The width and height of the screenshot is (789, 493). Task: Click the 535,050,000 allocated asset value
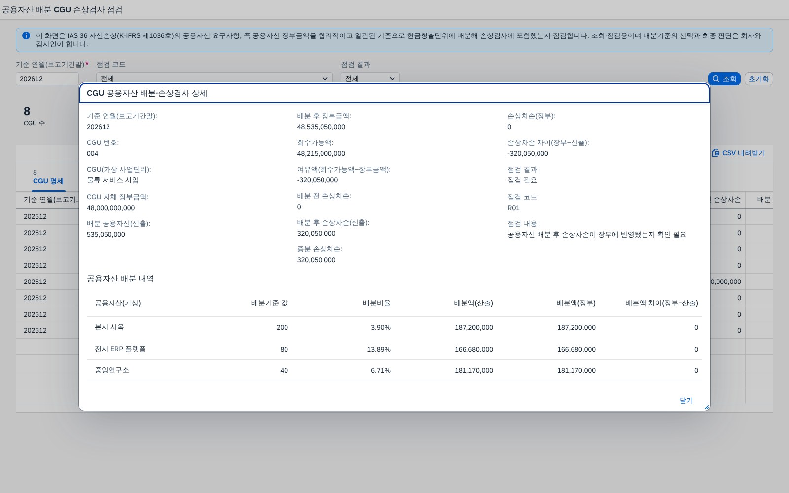pos(106,234)
